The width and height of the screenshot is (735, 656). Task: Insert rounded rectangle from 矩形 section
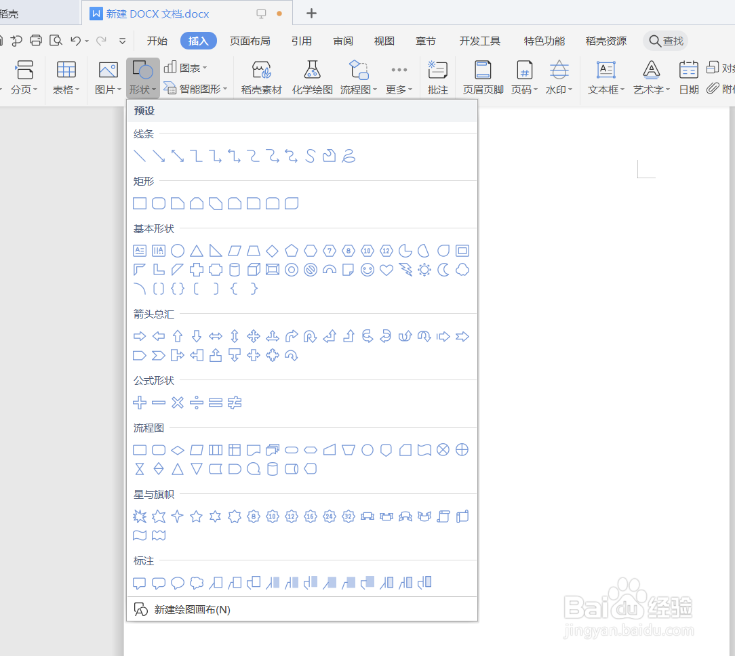pyautogui.click(x=159, y=203)
